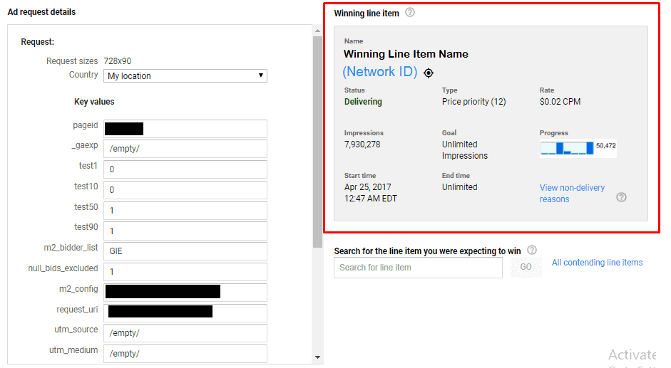
Task: Click the request_uri input field
Action: 185,312
